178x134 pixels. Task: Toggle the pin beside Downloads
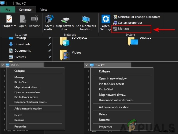click(50, 44)
